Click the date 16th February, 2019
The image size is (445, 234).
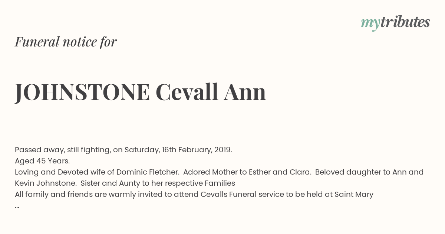[x=197, y=150]
